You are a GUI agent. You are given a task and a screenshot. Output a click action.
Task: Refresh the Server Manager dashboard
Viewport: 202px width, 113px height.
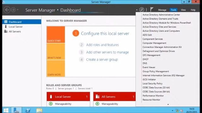tap(142, 10)
